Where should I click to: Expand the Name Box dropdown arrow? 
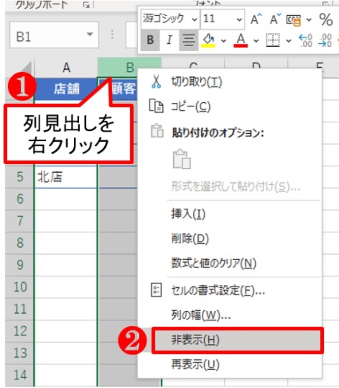tap(89, 35)
